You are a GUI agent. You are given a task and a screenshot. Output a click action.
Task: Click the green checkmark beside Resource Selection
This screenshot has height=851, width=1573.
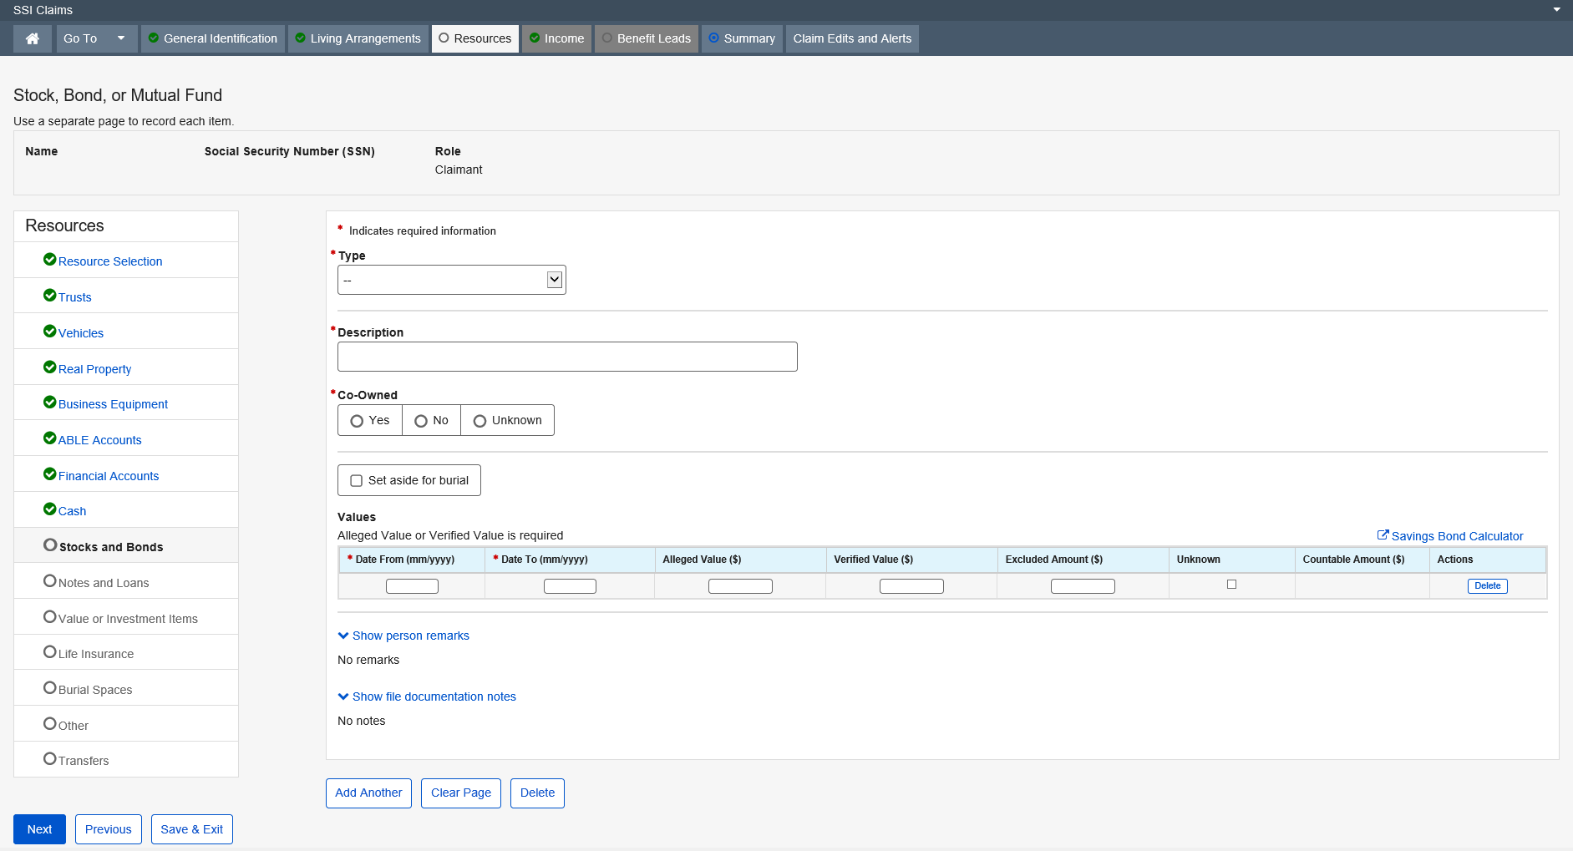pyautogui.click(x=49, y=260)
